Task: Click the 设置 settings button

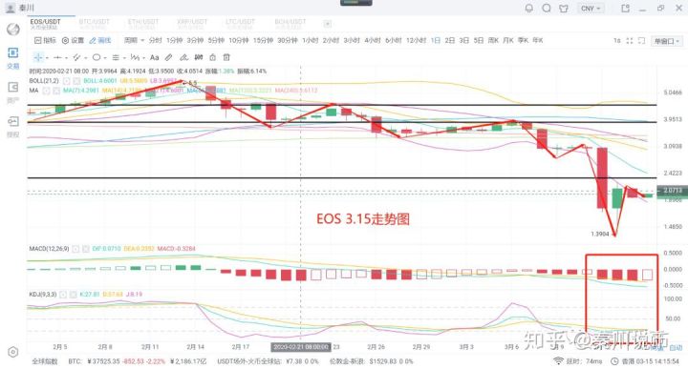Action: pos(73,40)
